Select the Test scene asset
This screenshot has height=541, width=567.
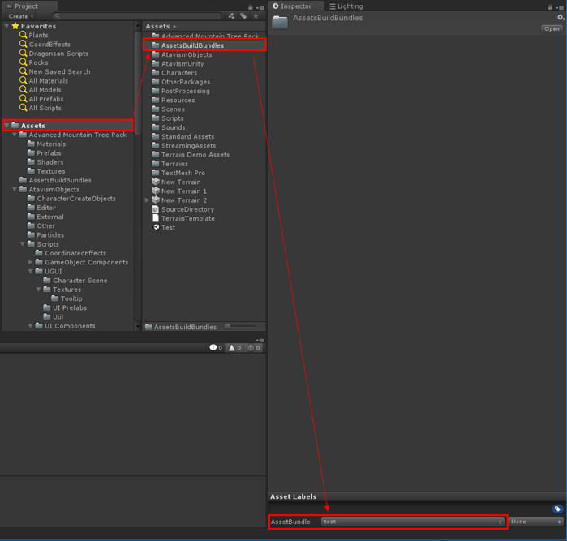[x=167, y=227]
